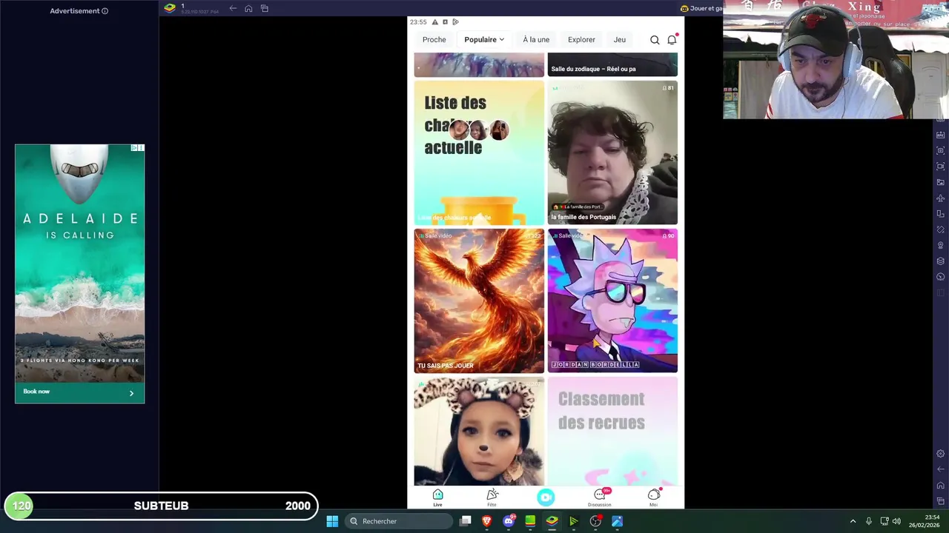The height and width of the screenshot is (533, 949).
Task: Open Windows Start menu
Action: pos(332,521)
